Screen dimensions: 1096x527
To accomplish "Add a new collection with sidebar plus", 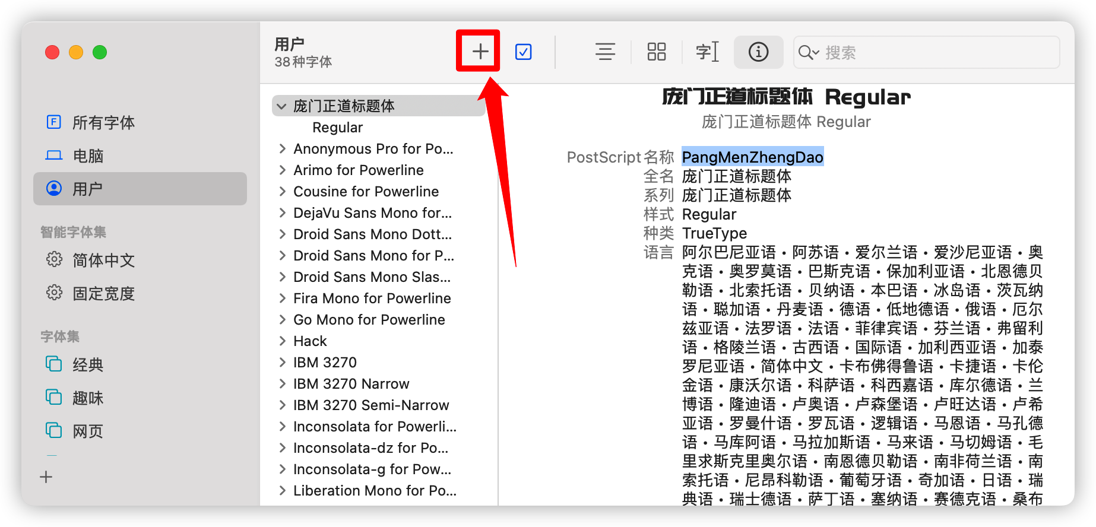I will click(46, 477).
